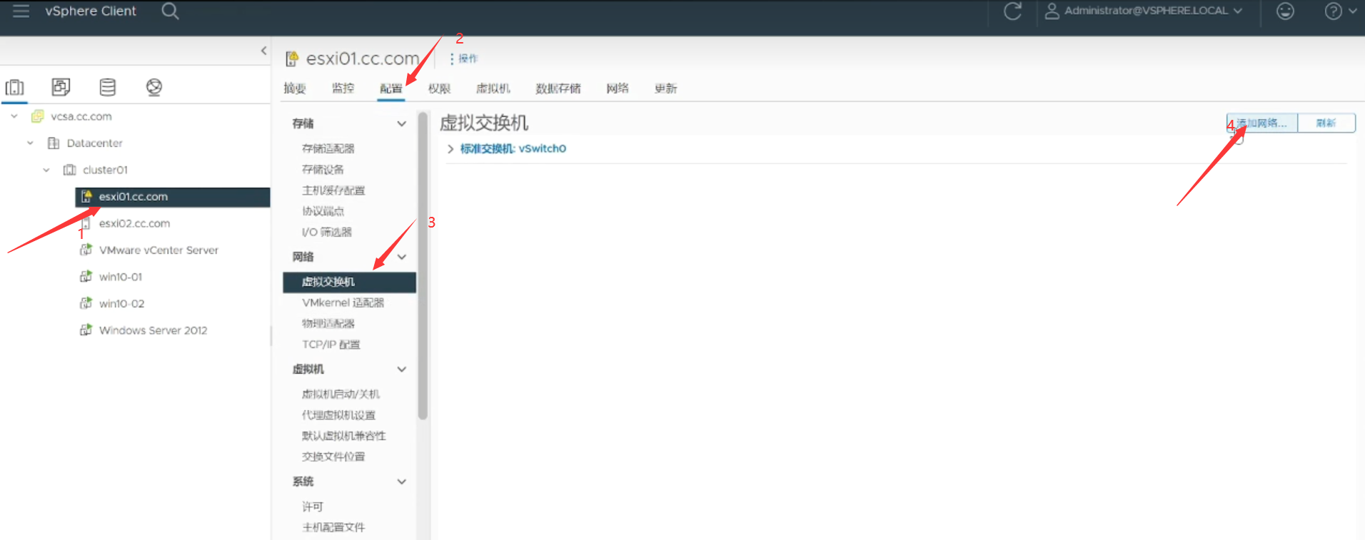The width and height of the screenshot is (1365, 540).
Task: Click the 添加网络 button
Action: 1261,123
